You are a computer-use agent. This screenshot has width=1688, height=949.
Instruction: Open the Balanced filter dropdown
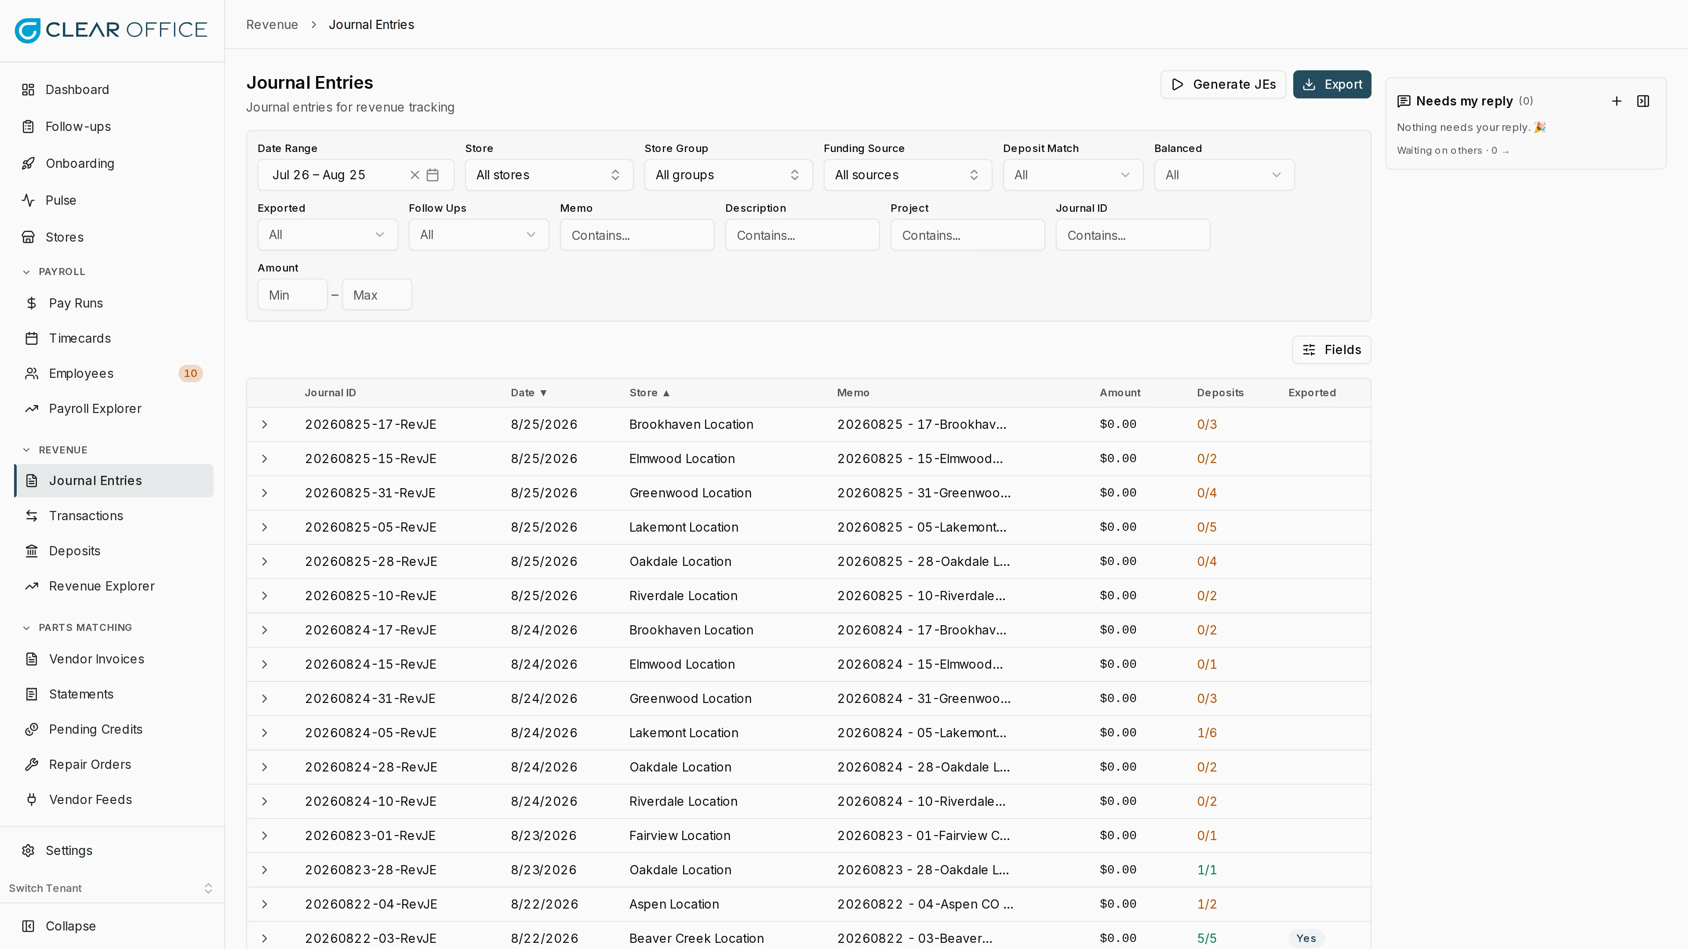click(1224, 175)
